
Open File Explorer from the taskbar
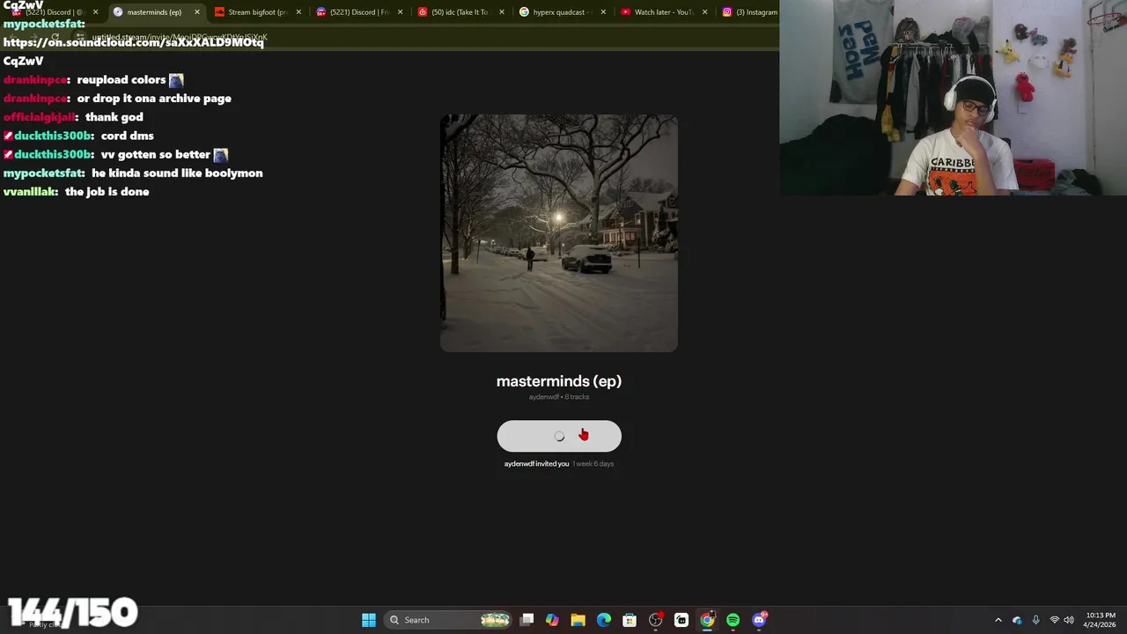[x=578, y=620]
